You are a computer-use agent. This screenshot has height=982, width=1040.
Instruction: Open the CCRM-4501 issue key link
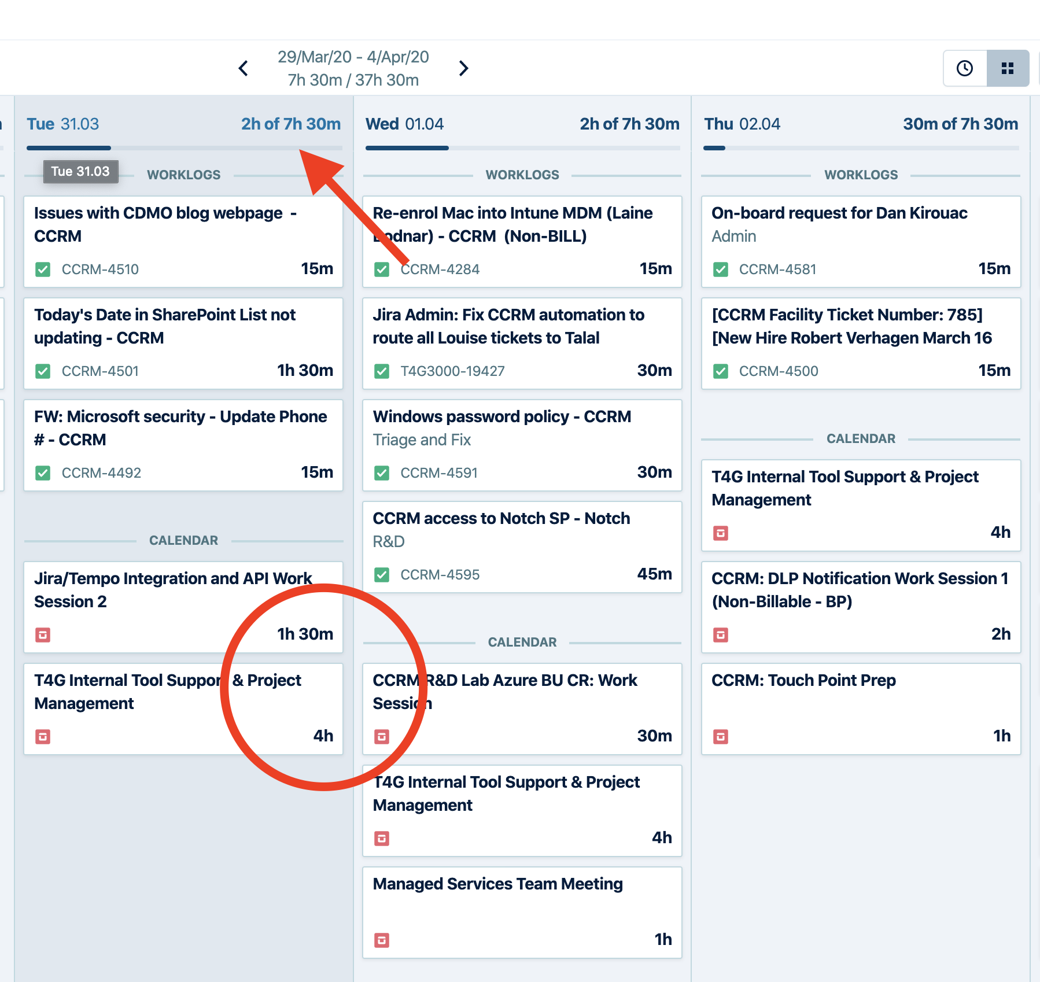[x=100, y=371]
